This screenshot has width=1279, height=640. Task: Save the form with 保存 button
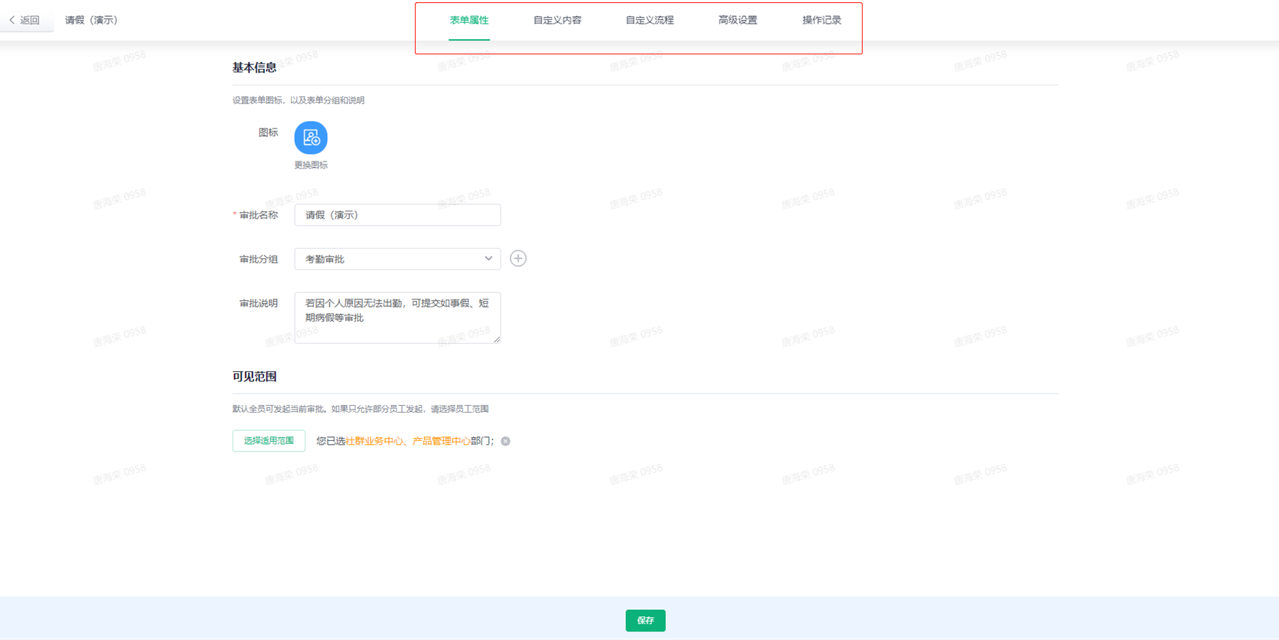tap(645, 620)
